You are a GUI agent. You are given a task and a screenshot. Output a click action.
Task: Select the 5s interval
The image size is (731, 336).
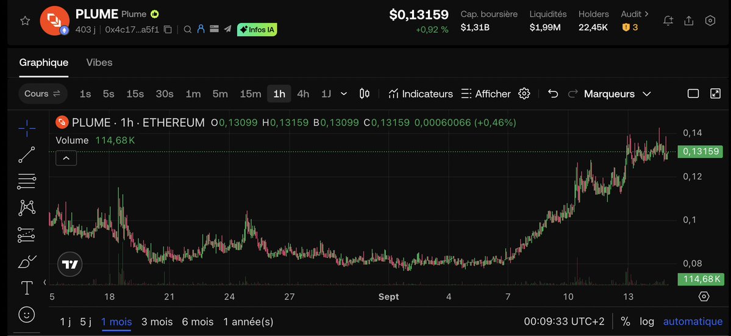109,94
